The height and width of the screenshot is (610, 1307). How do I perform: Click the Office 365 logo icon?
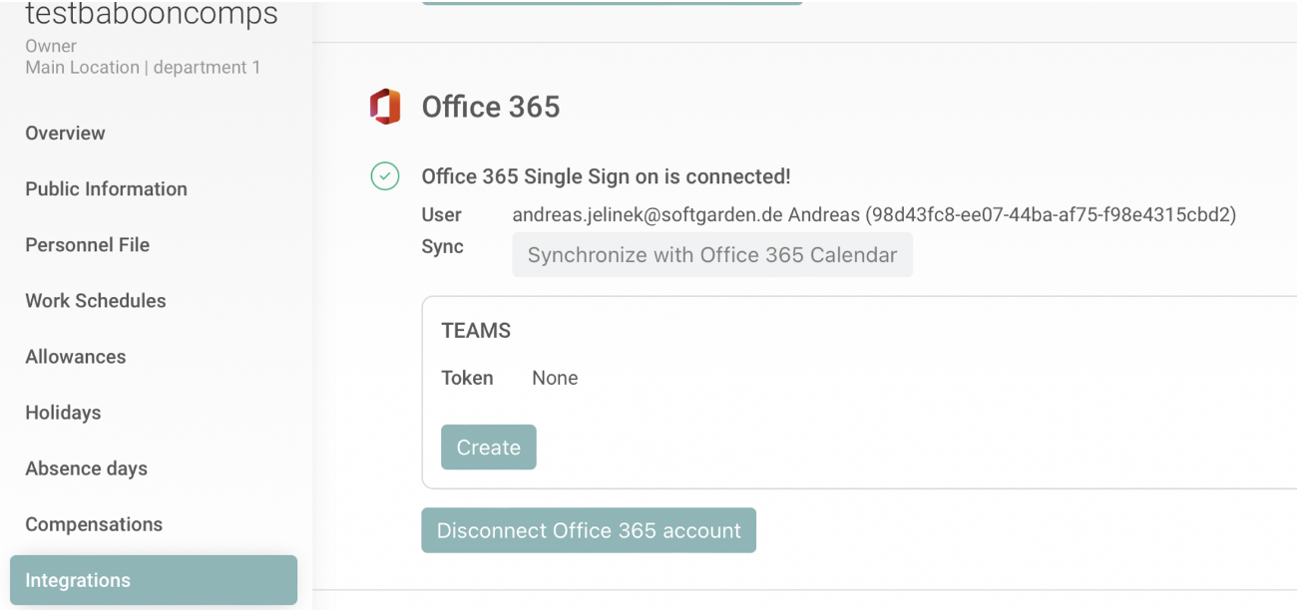click(385, 107)
